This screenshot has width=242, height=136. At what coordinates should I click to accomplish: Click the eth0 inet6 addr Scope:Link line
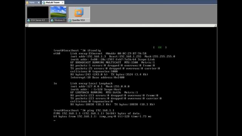[x=113, y=60]
